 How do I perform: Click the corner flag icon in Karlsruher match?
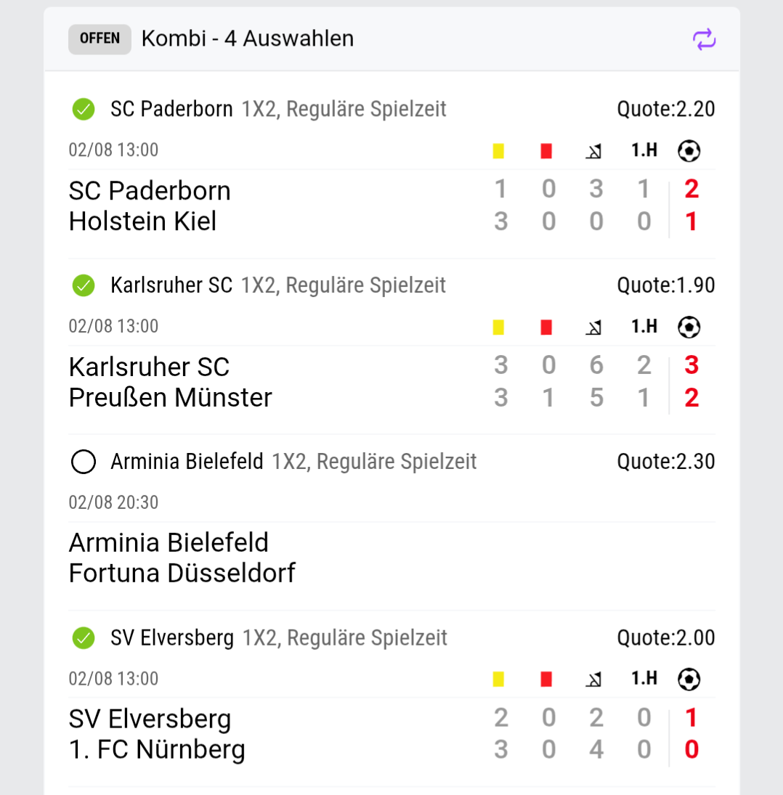(x=594, y=327)
